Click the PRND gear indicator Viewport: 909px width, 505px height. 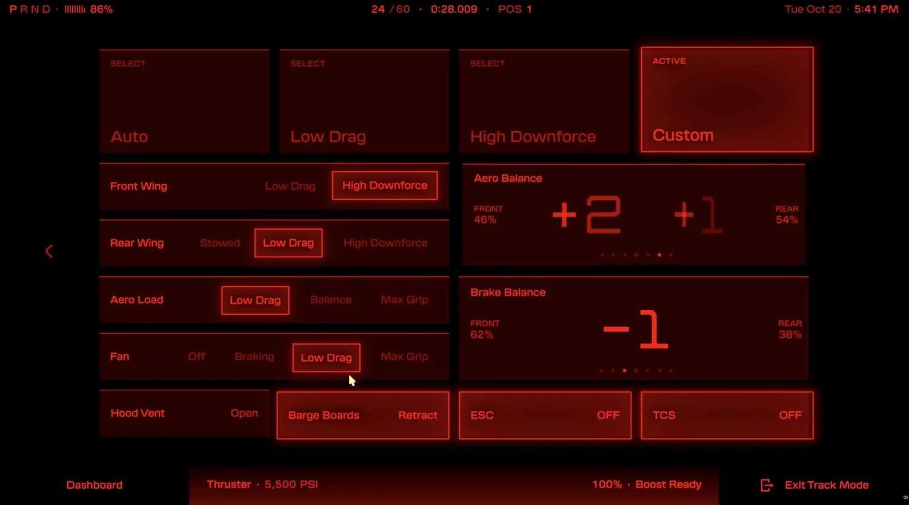pyautogui.click(x=30, y=9)
